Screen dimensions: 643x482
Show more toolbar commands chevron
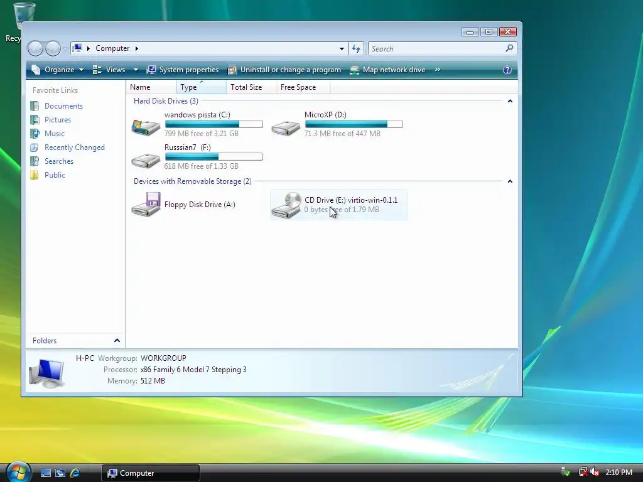click(437, 70)
